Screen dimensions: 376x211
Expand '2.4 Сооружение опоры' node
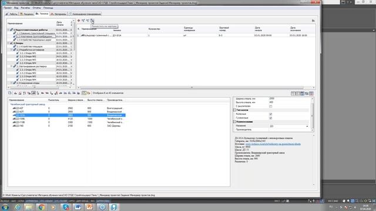point(12,83)
